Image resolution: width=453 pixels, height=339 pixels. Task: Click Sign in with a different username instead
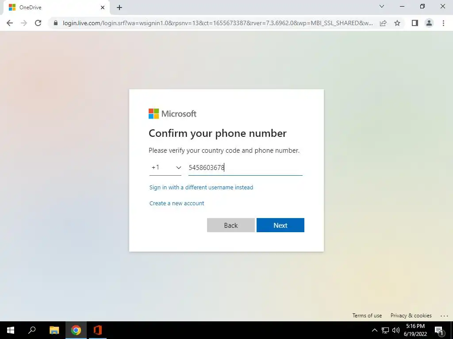point(201,187)
